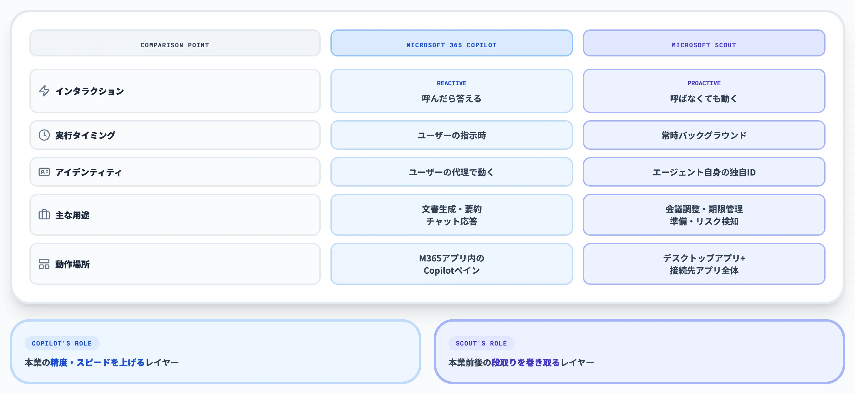
Task: Click the SCOUT'S ROLE badge
Action: click(481, 343)
